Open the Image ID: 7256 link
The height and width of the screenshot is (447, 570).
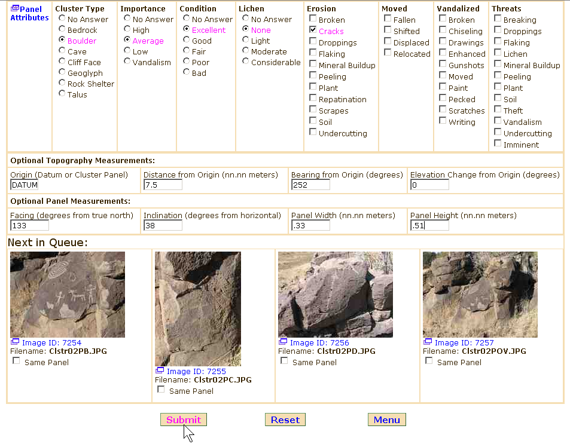point(319,343)
